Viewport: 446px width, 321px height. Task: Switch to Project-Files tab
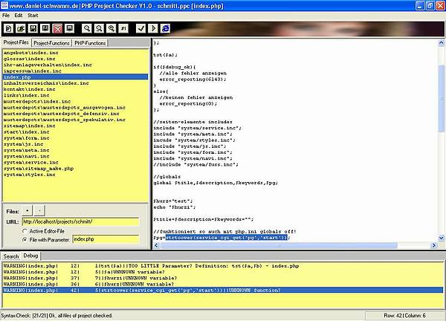pos(16,42)
